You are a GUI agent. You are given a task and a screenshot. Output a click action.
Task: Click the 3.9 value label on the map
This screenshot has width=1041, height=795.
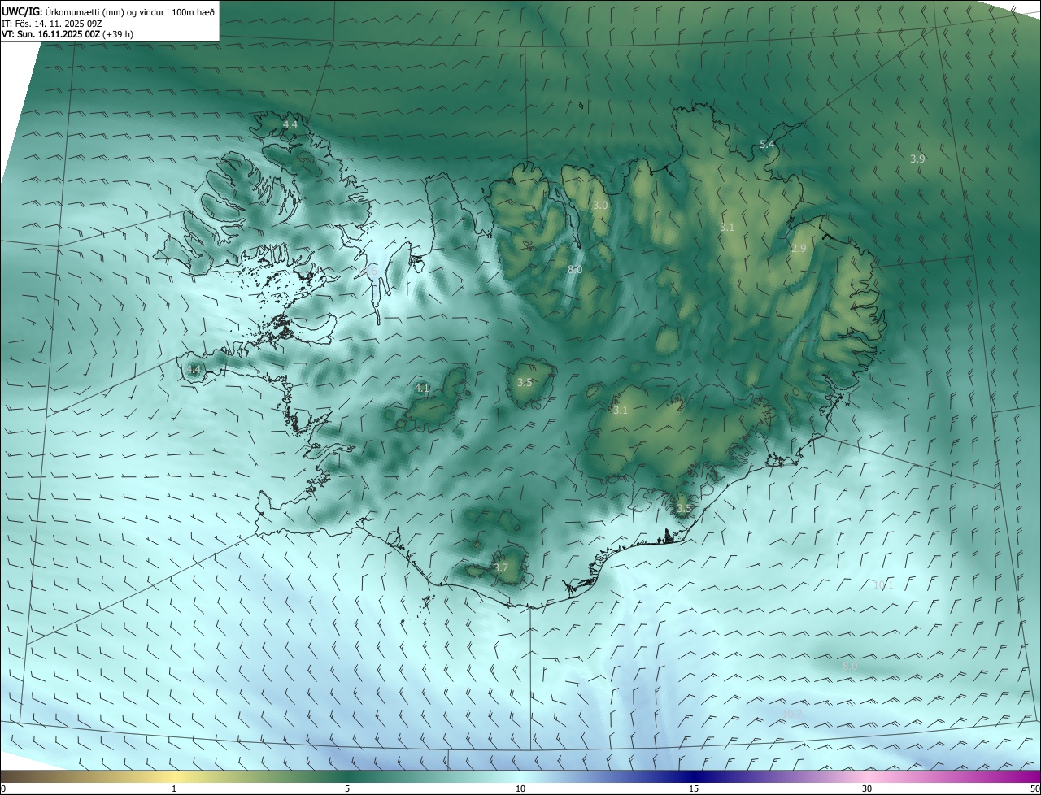click(x=917, y=159)
